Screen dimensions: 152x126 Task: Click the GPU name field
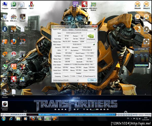pos(74,33)
